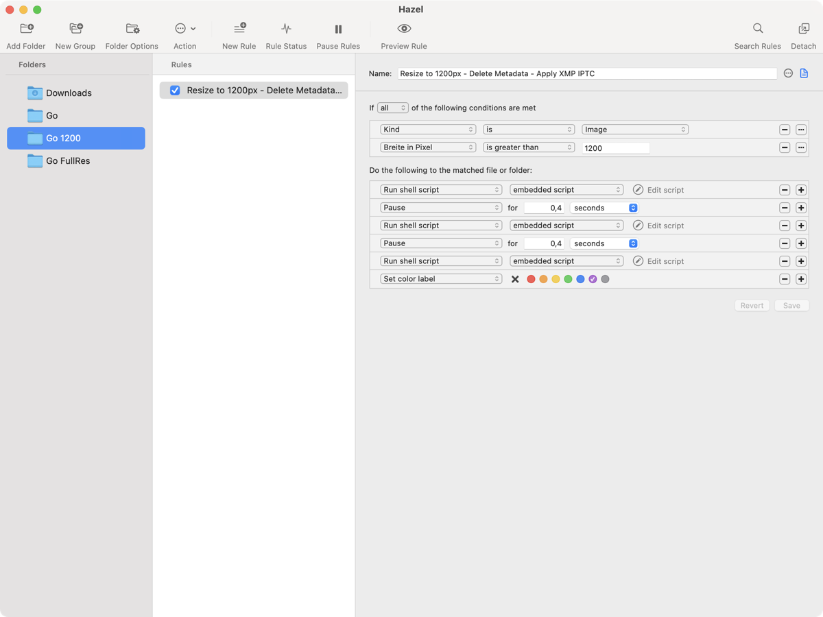The width and height of the screenshot is (823, 617).
Task: Open the Set color label action dropdown
Action: pyautogui.click(x=441, y=279)
